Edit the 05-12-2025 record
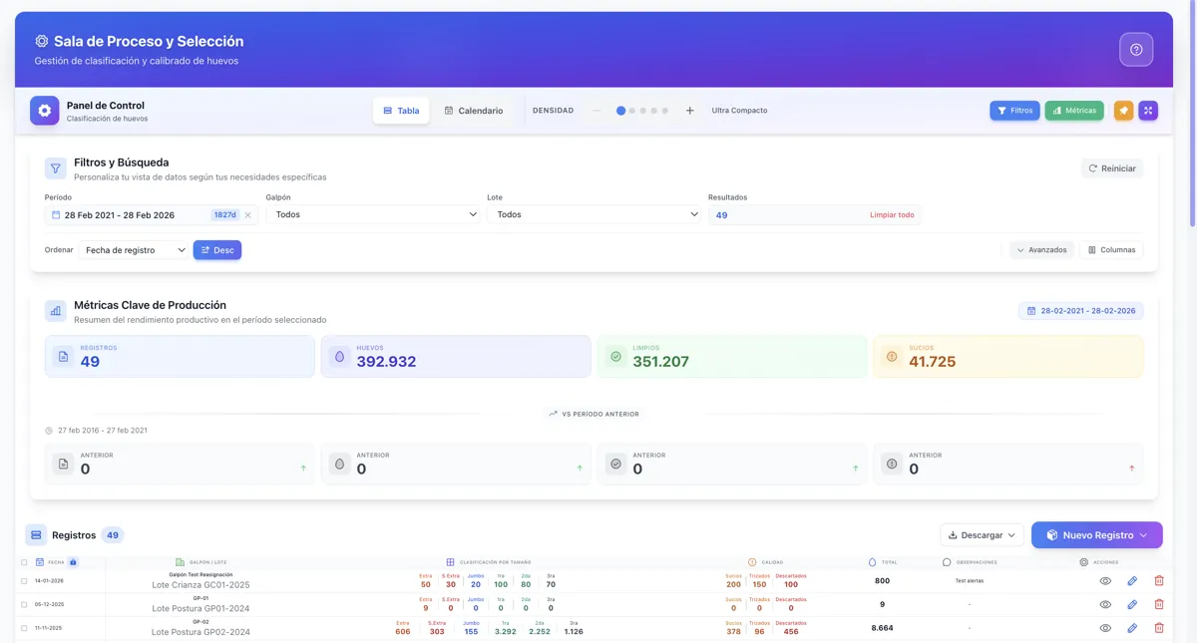The width and height of the screenshot is (1197, 643). [x=1132, y=604]
